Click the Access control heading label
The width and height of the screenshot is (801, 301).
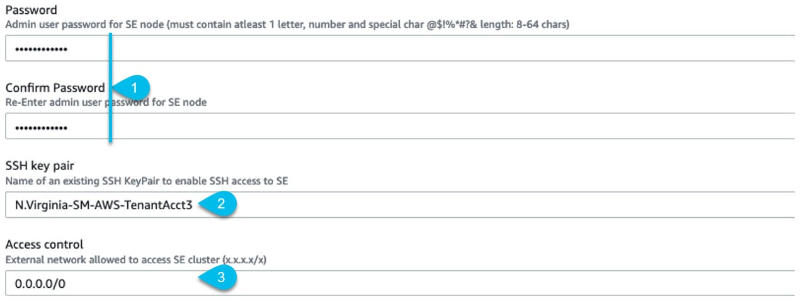point(44,244)
